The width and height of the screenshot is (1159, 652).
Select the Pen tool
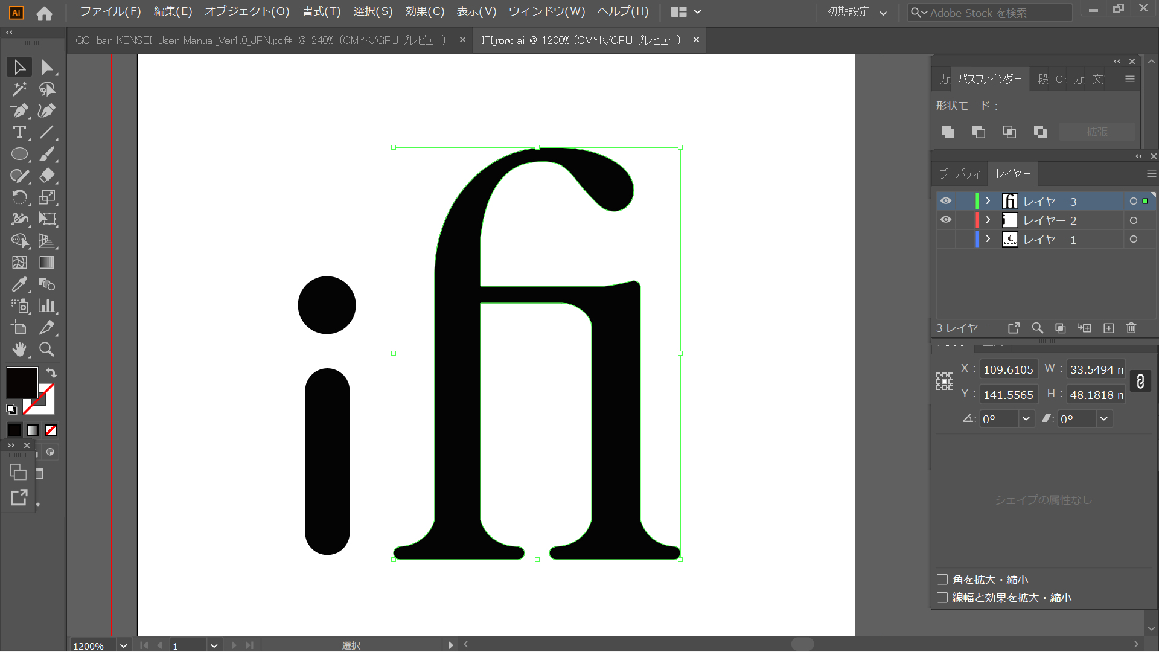(x=19, y=110)
